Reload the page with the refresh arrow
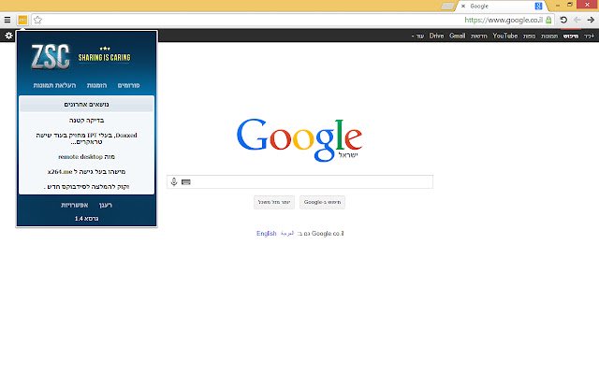Image resolution: width=599 pixels, height=374 pixels. pos(563,20)
